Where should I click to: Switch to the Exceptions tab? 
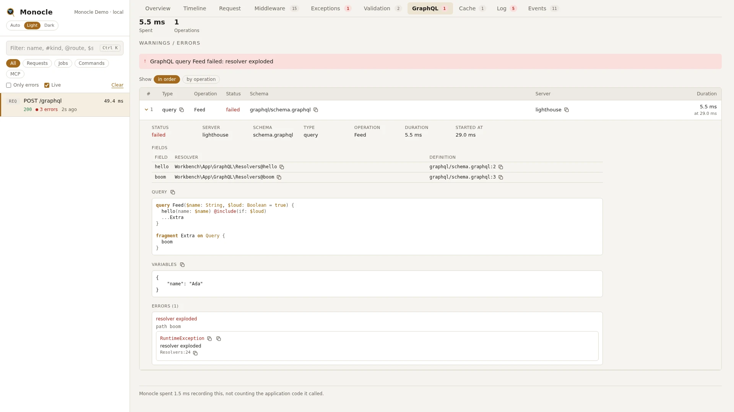pyautogui.click(x=331, y=8)
